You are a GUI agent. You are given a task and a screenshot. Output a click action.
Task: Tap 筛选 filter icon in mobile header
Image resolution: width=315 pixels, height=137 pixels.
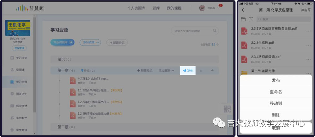point(305,10)
